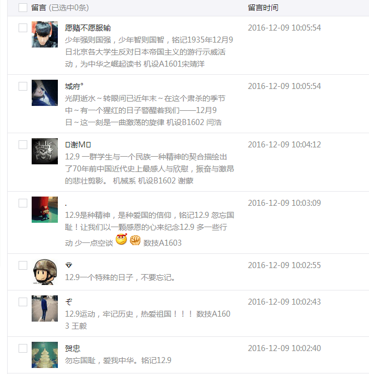Image resolution: width=369 pixels, height=374 pixels.
Task: Tick the select-all checkbox next to 留言
Action: [x=23, y=8]
